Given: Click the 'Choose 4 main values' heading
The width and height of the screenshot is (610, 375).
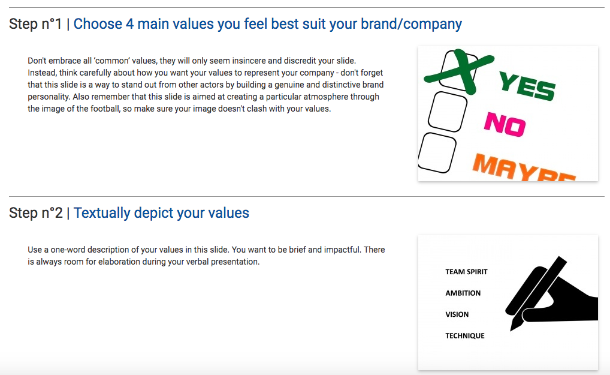Looking at the screenshot, I should 267,24.
